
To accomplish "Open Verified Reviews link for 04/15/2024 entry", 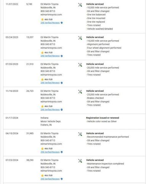I will (x=50, y=152).
